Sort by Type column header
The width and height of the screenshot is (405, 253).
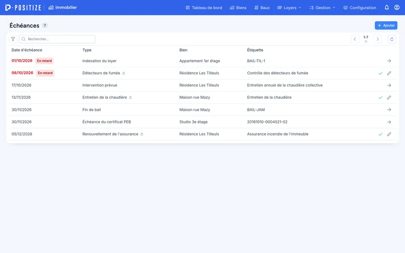[x=87, y=50]
